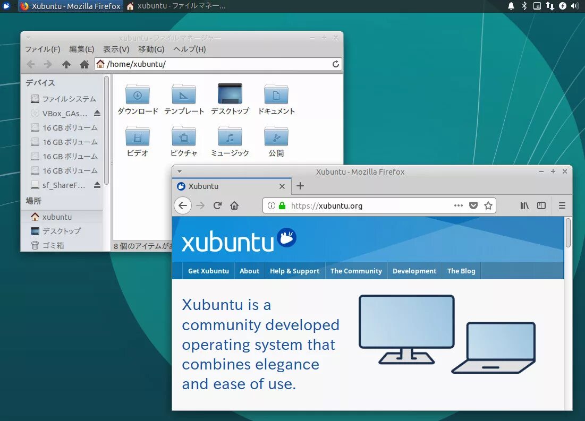The width and height of the screenshot is (585, 421).
Task: Select sf_ShareF device in sidebar
Action: 58,185
